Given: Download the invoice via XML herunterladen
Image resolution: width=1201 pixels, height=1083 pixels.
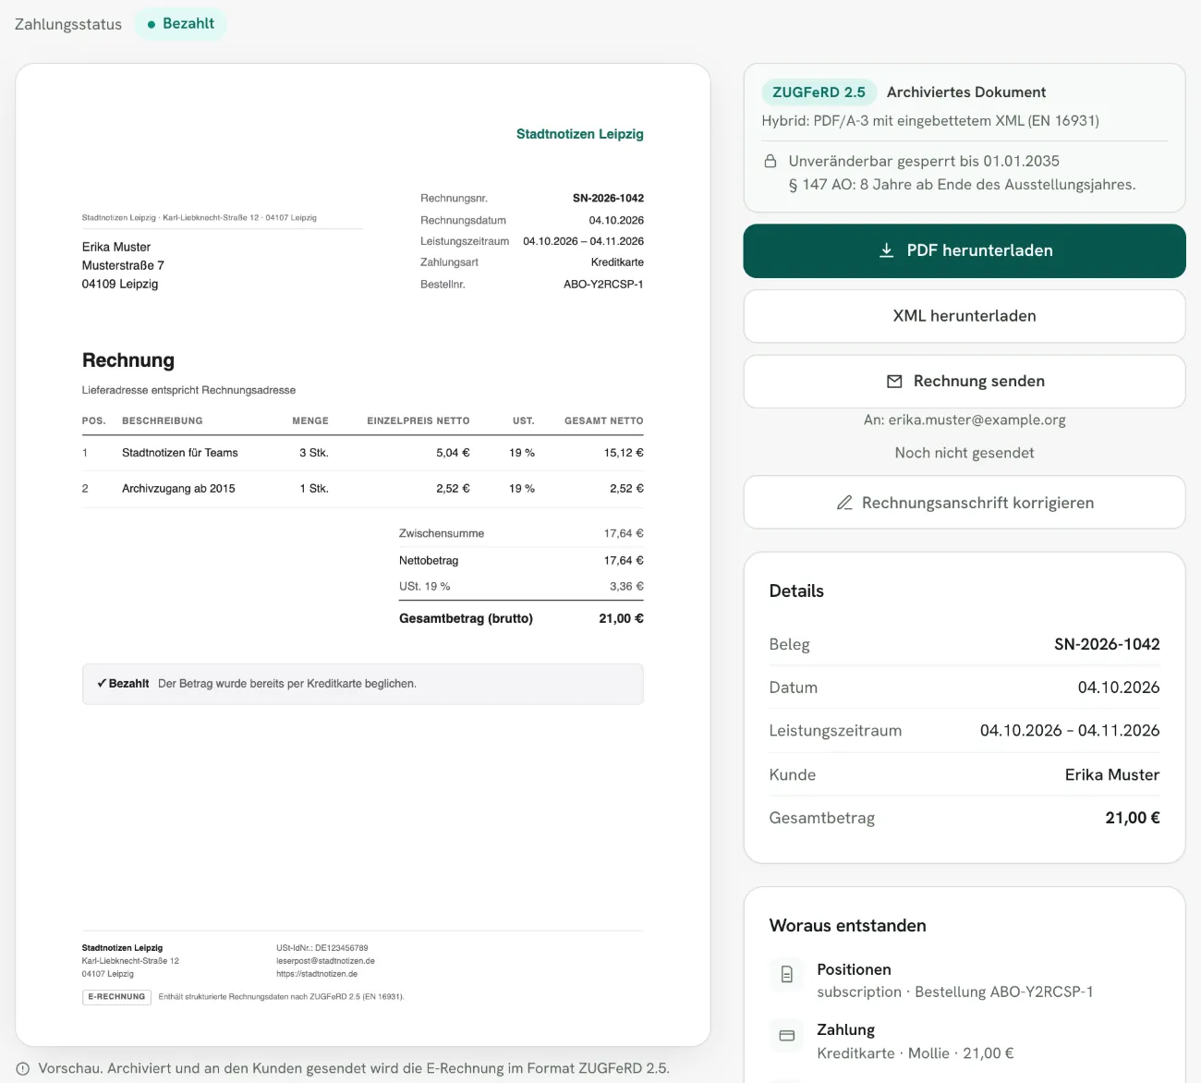Looking at the screenshot, I should [964, 316].
